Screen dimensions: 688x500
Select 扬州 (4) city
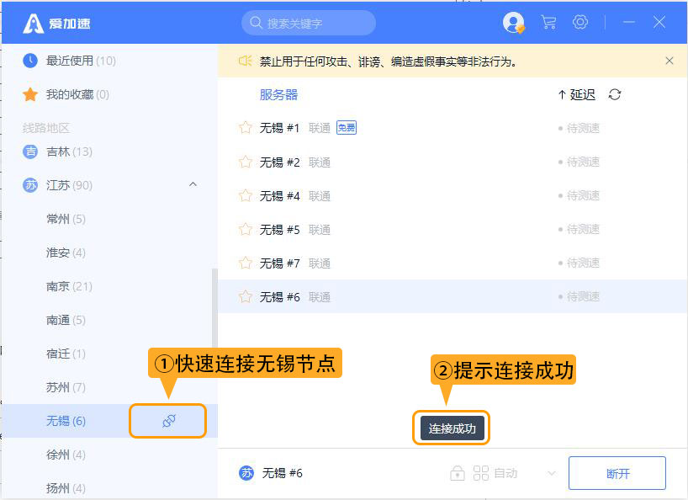pyautogui.click(x=66, y=488)
